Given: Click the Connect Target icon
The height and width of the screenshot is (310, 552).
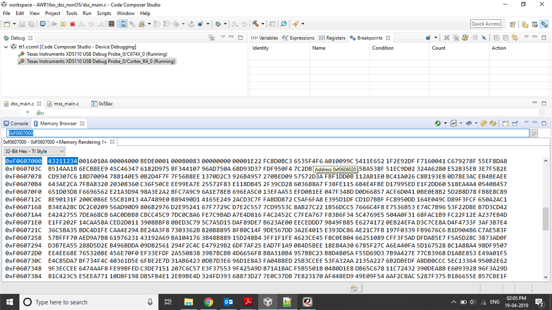Looking at the screenshot, I should pos(123,24).
